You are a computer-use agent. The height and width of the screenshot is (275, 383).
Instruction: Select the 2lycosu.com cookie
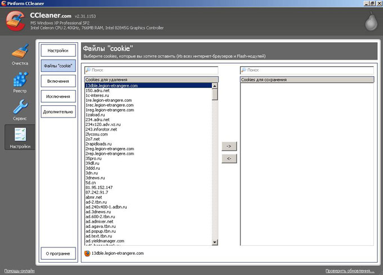pos(148,134)
